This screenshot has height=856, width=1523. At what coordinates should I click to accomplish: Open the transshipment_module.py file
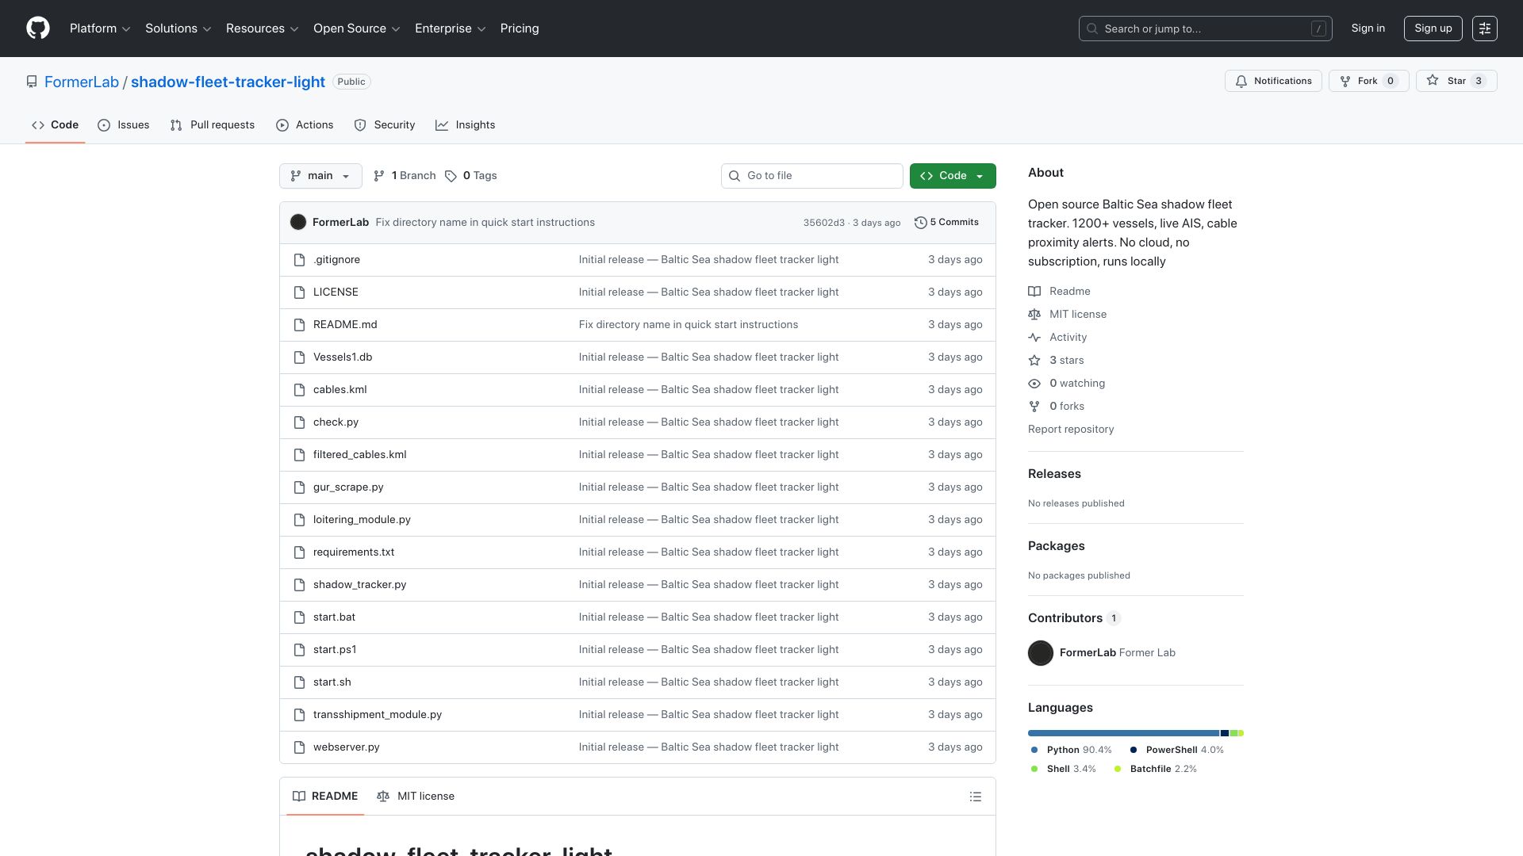click(x=378, y=715)
